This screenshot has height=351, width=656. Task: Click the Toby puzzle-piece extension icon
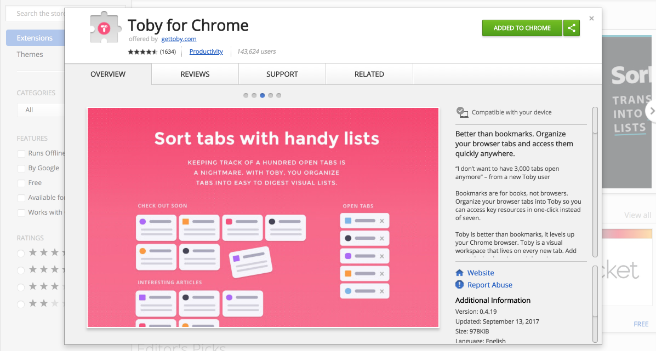105,27
